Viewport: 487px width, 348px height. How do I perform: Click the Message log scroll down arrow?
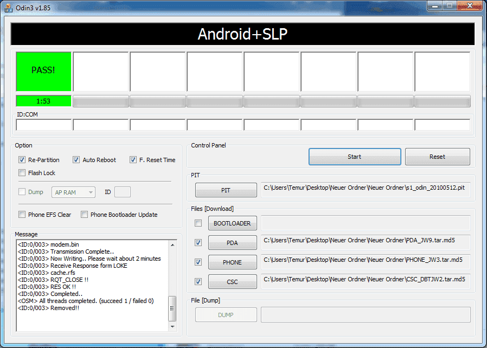click(x=172, y=326)
